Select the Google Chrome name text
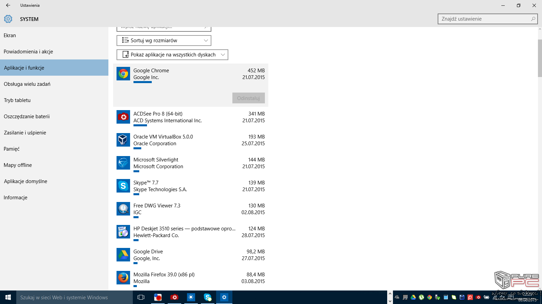 coord(151,70)
